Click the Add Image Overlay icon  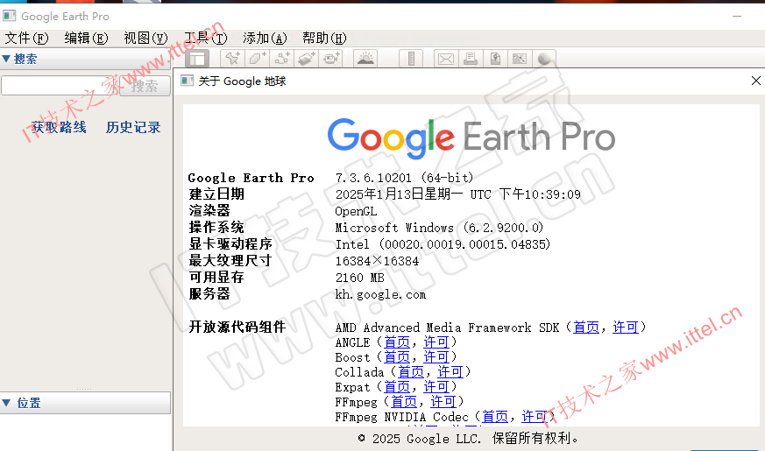coord(306,59)
